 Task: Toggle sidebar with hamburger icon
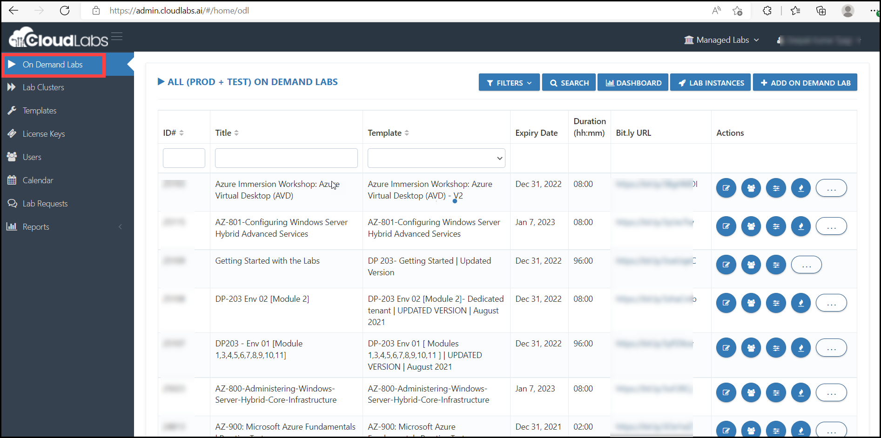[117, 37]
